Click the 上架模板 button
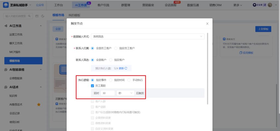The width and height of the screenshot is (280, 131). coord(263,29)
